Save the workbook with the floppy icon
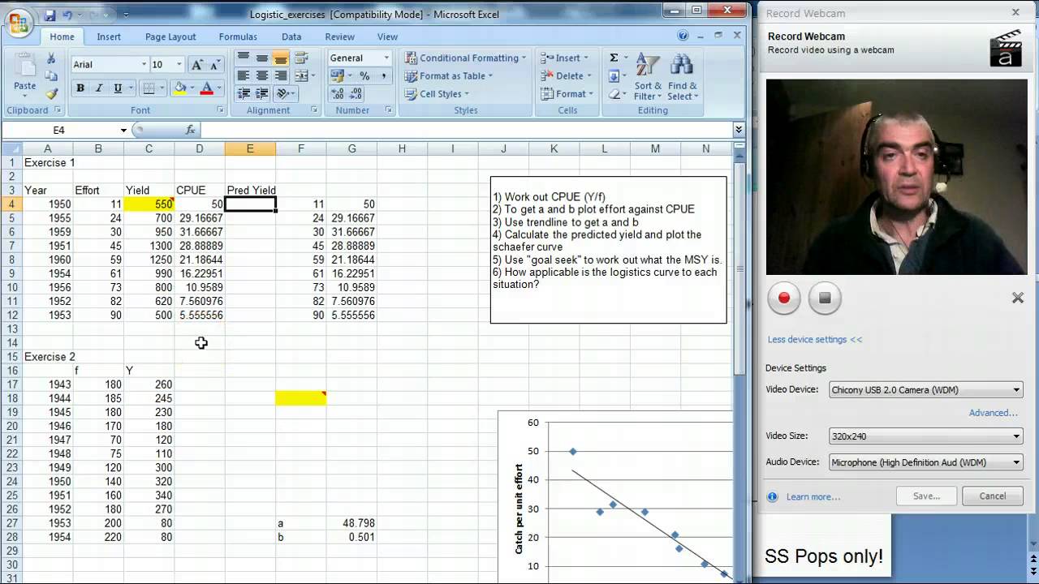This screenshot has height=584, width=1039. (x=50, y=15)
